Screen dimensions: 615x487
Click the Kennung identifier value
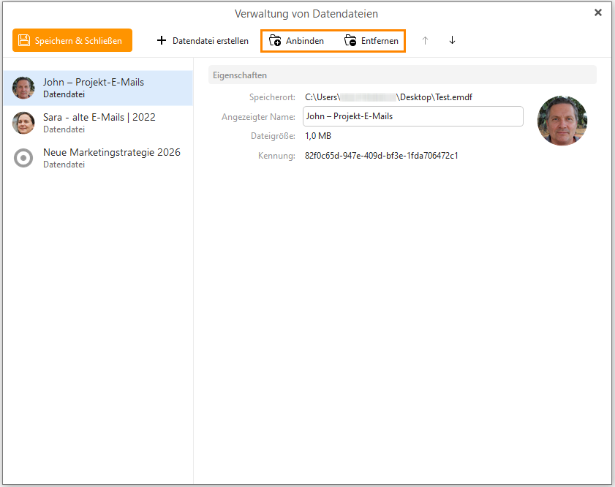pyautogui.click(x=381, y=156)
